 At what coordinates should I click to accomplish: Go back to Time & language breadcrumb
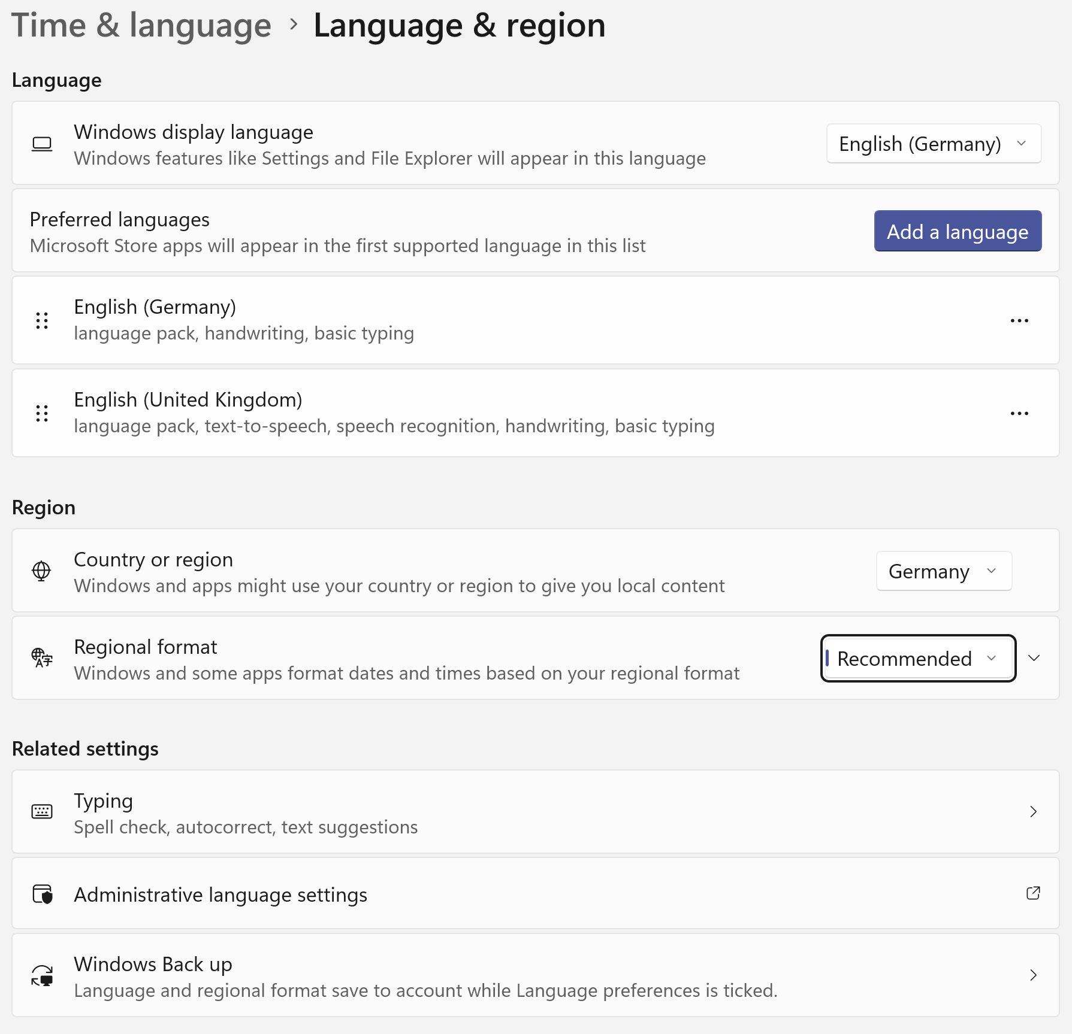pos(141,25)
